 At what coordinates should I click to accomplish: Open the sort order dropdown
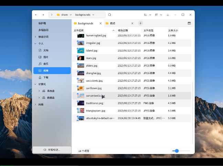click(x=158, y=15)
